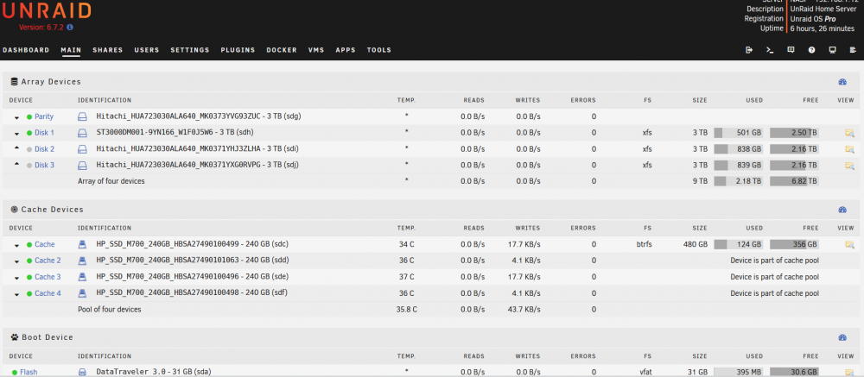Open the Tools tab
This screenshot has height=377, width=864.
(x=379, y=50)
